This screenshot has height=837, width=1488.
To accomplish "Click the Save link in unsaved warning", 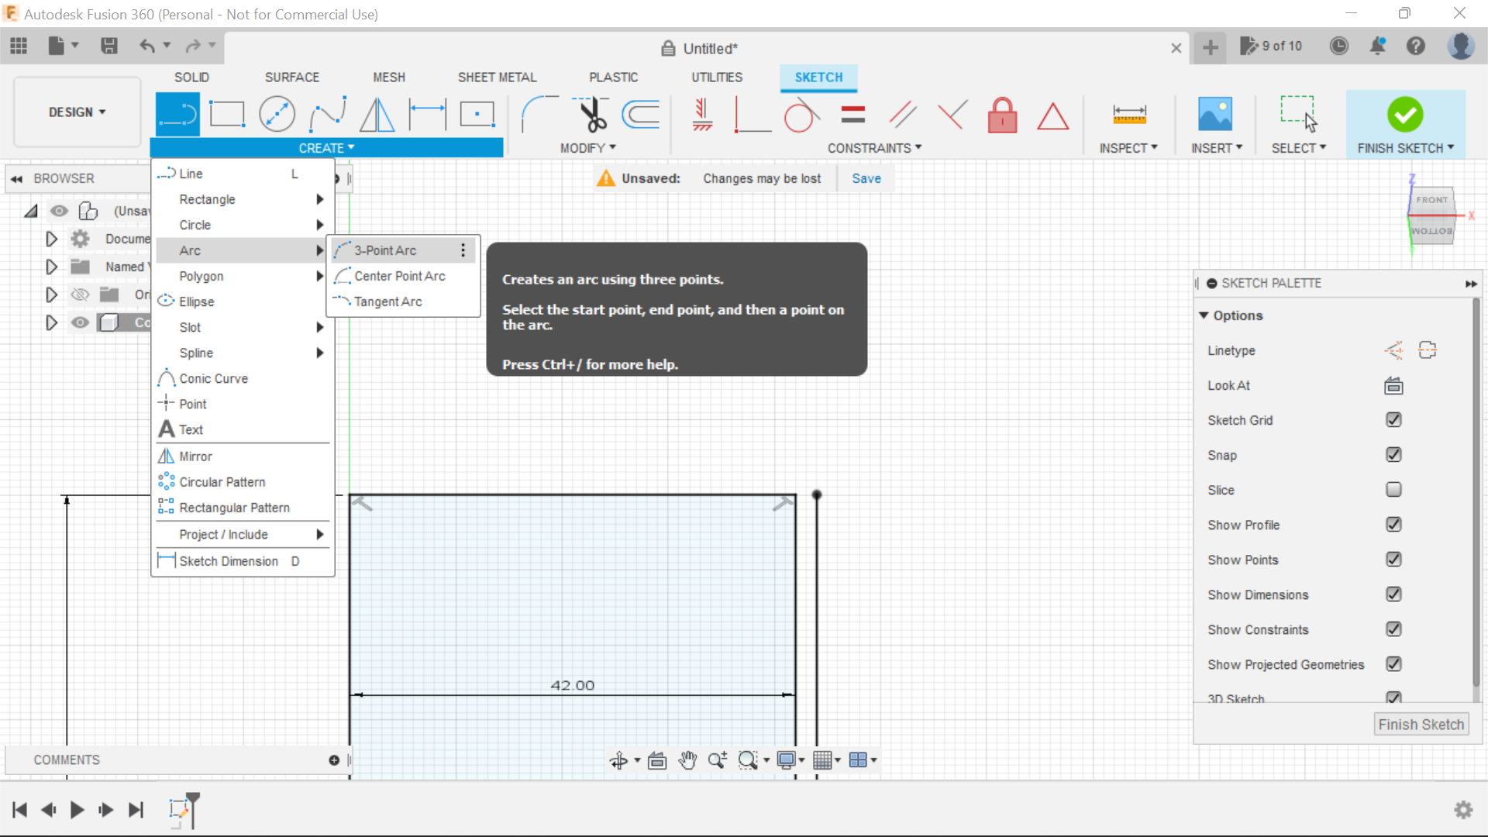I will [866, 178].
